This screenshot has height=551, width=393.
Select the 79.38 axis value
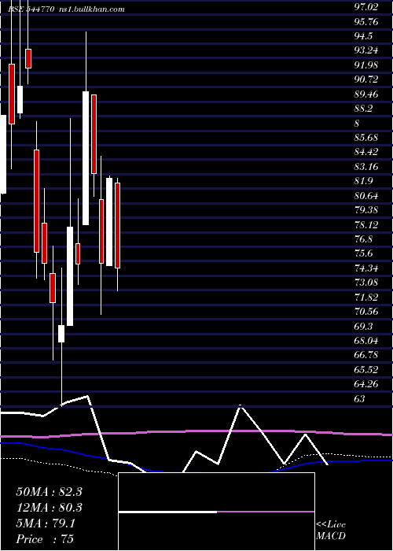coord(366,210)
